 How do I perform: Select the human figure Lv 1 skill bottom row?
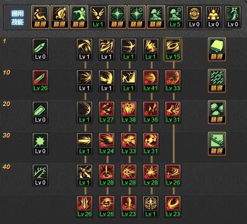click(151, 207)
